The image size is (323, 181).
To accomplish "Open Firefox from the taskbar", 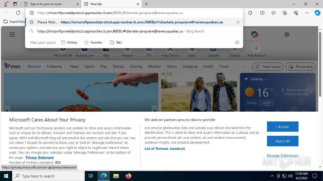I will [128, 176].
